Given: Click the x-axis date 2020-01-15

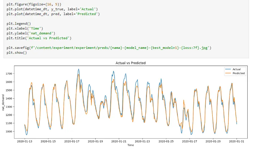Looking at the screenshot, I should tap(48, 141).
